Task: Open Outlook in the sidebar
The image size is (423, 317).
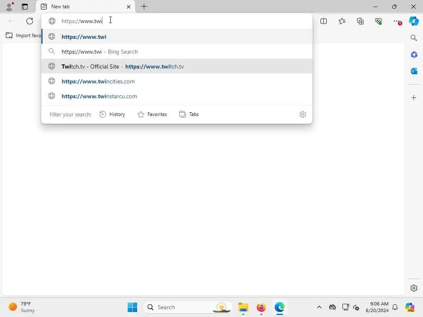Action: click(x=414, y=71)
